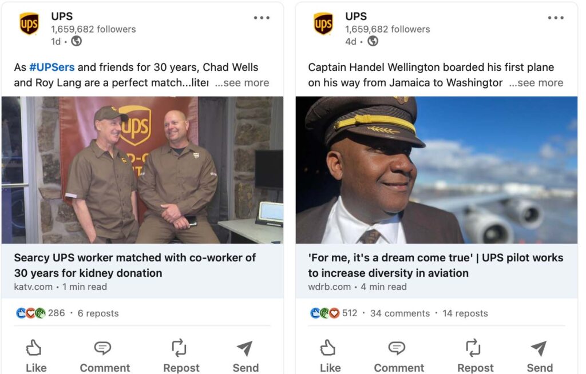Click the 14 reposts count

point(466,313)
